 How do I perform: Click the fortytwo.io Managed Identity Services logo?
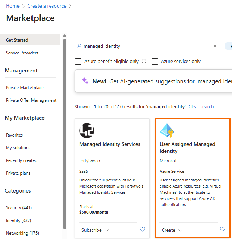(x=87, y=131)
